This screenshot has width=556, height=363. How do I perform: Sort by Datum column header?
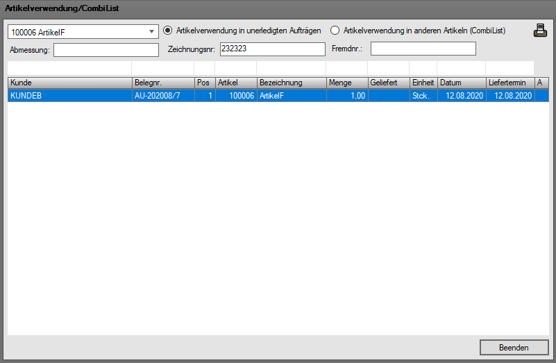pos(461,83)
